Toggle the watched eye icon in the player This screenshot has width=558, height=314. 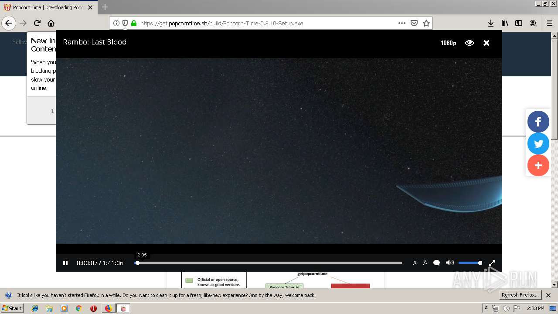click(470, 43)
